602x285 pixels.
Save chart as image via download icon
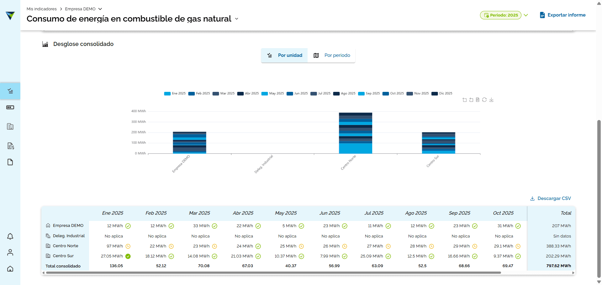[491, 100]
